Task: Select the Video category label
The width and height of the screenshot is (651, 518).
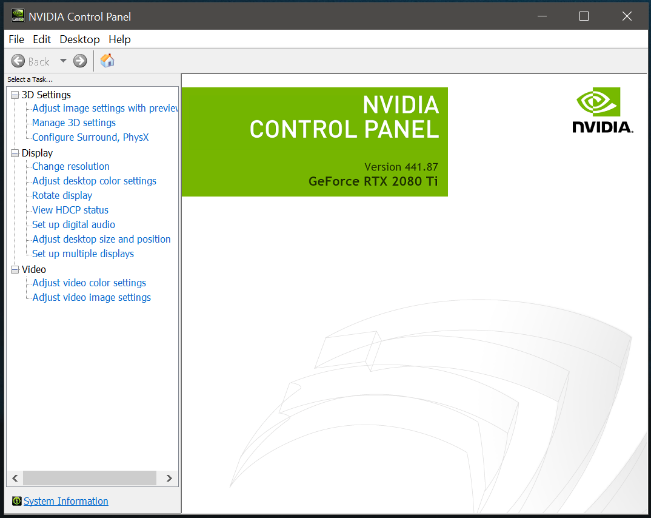Action: point(33,269)
